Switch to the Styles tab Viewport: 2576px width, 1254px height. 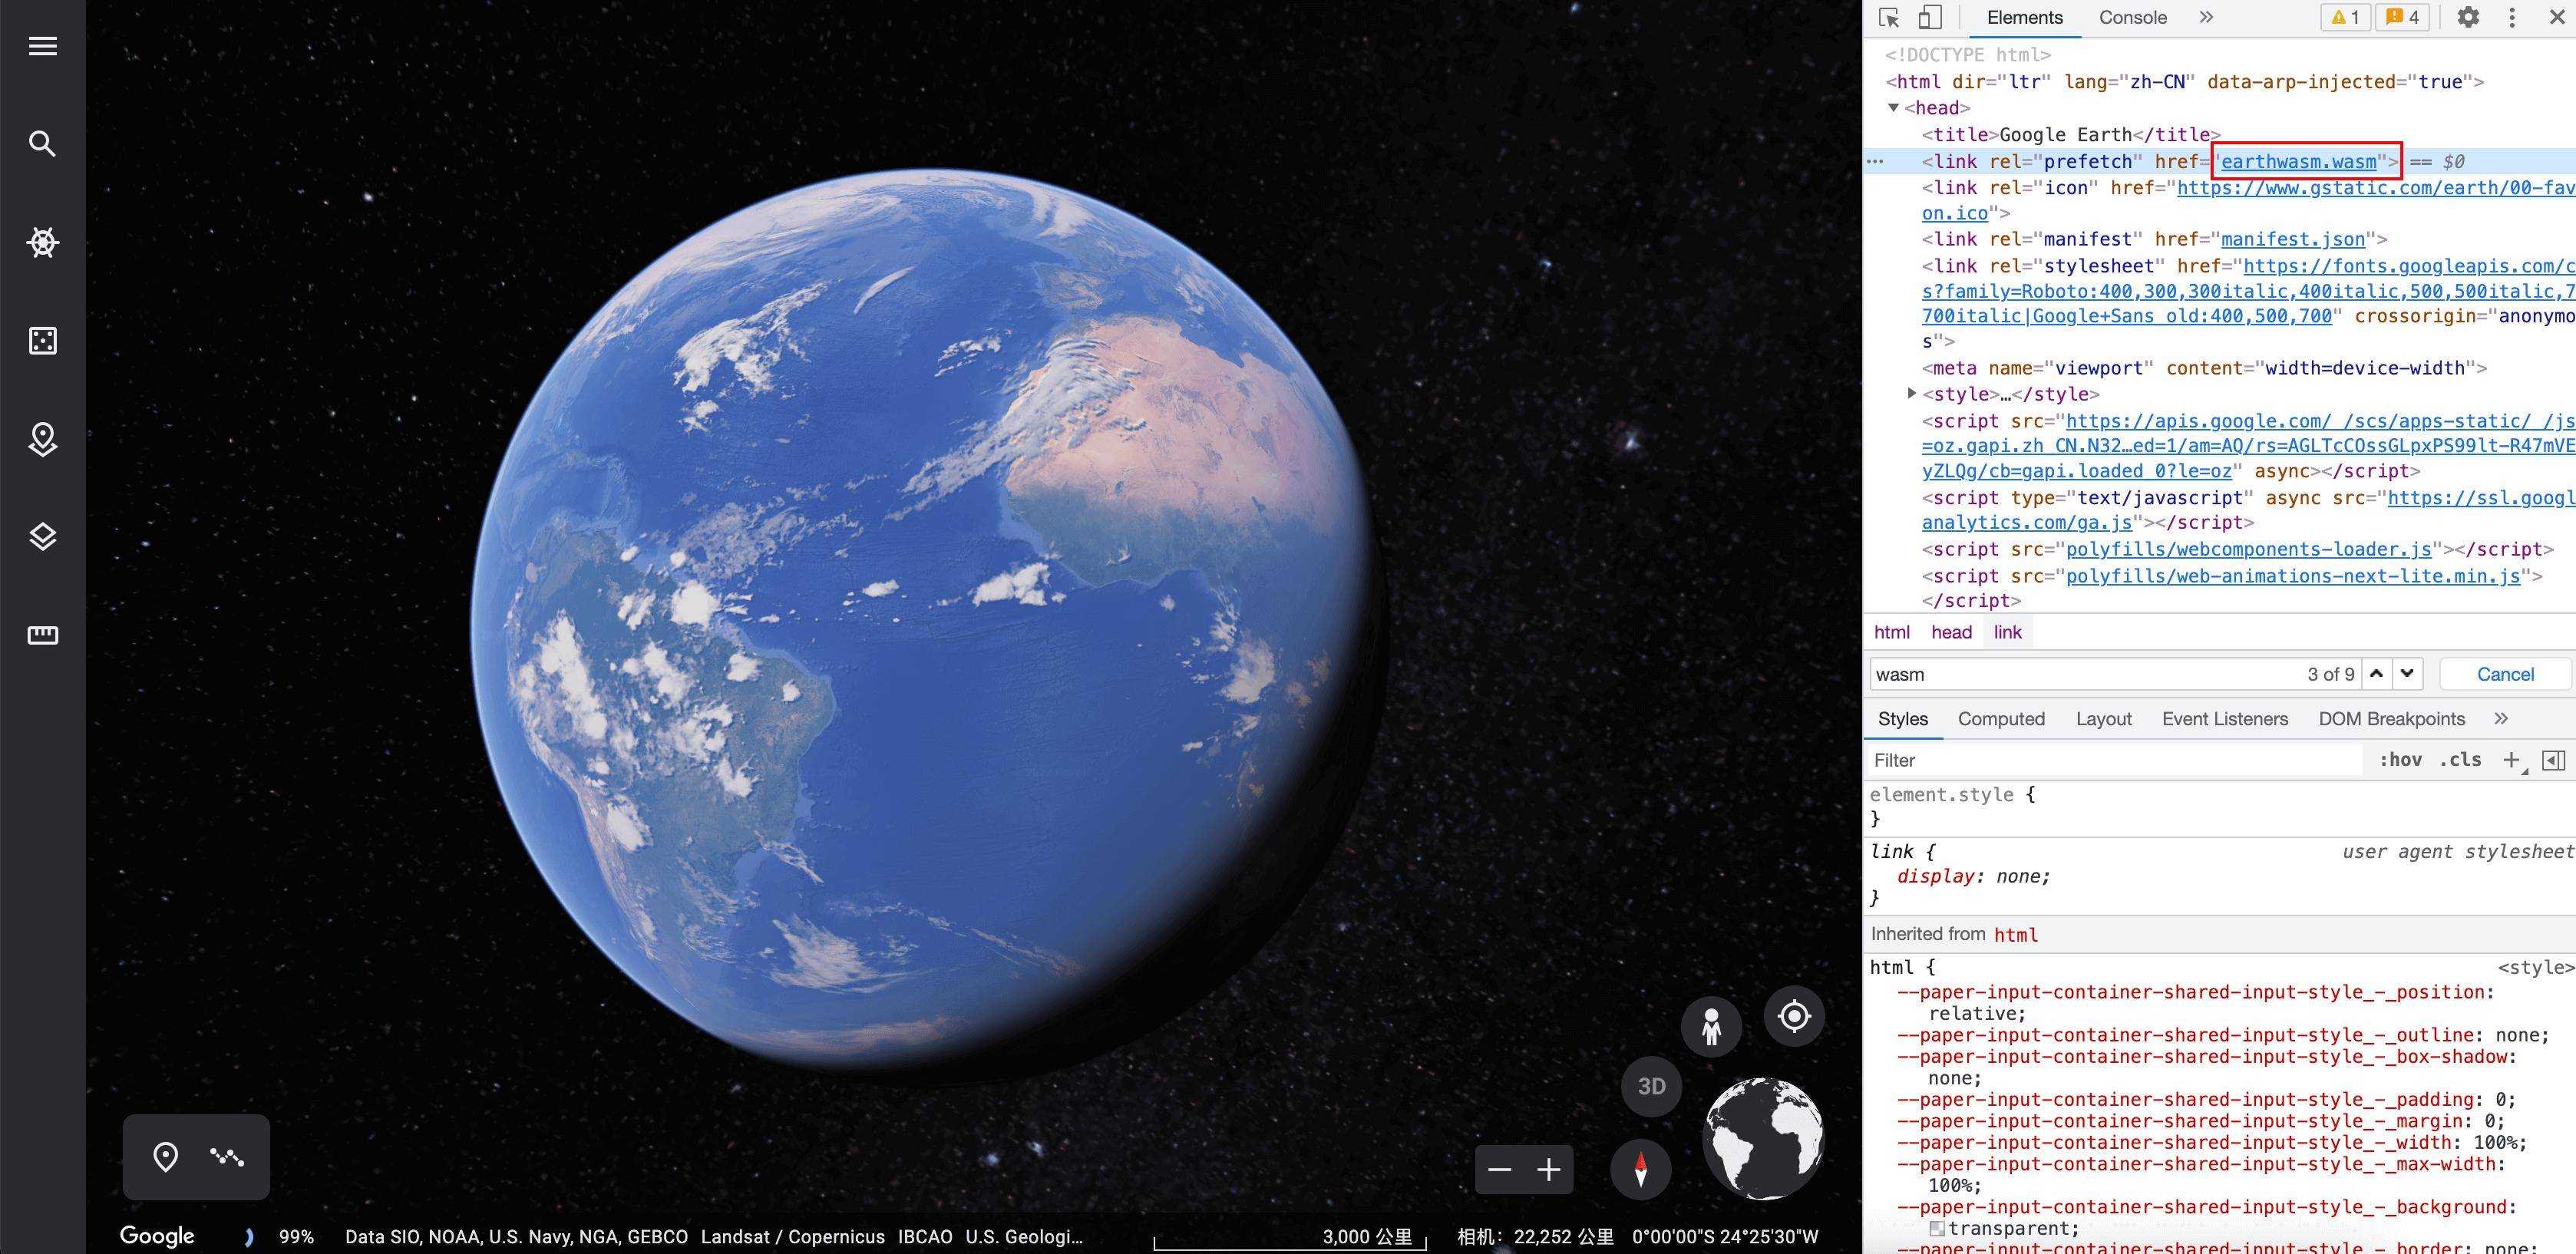(x=1902, y=720)
